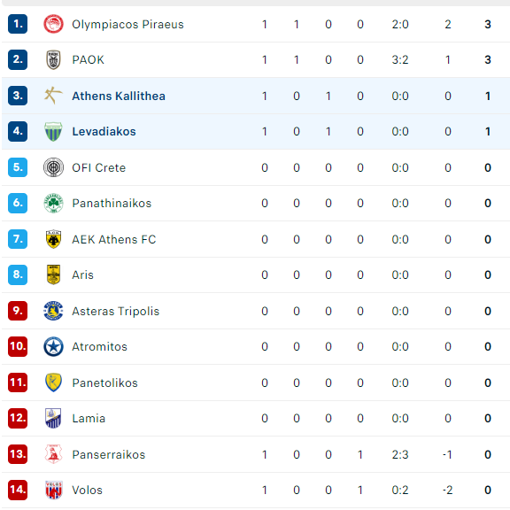The width and height of the screenshot is (510, 510).
Task: Click the red rank 14 badge
Action: click(x=18, y=490)
